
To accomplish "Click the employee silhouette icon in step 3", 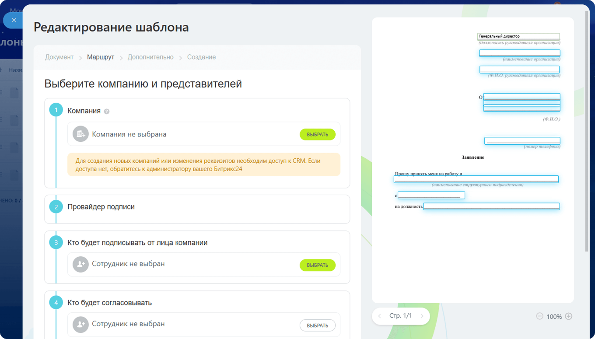I will click(80, 264).
